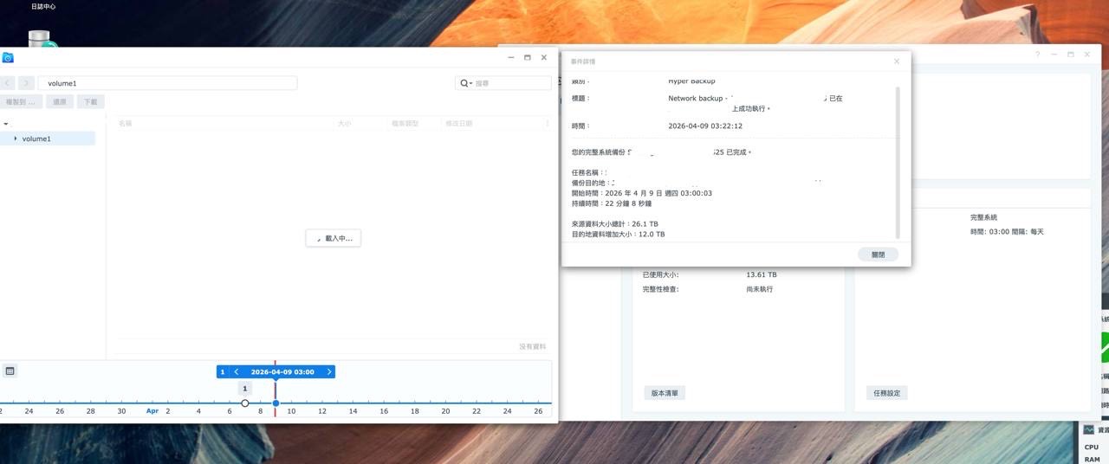Go forward with the right arrow navigation button
This screenshot has height=464, width=1109.
pyautogui.click(x=27, y=83)
